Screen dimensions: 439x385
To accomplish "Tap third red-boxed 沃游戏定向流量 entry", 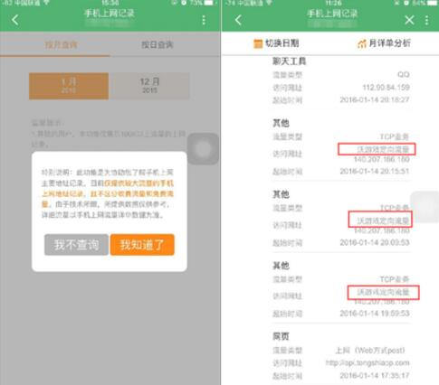I will point(383,292).
